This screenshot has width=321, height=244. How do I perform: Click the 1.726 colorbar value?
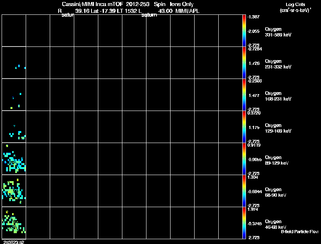[x=254, y=63]
